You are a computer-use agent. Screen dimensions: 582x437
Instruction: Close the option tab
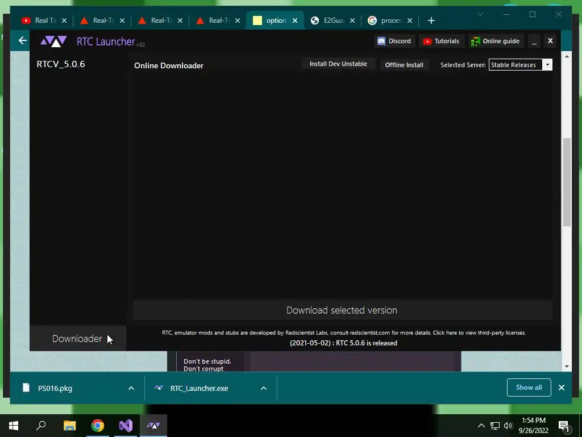tap(295, 20)
